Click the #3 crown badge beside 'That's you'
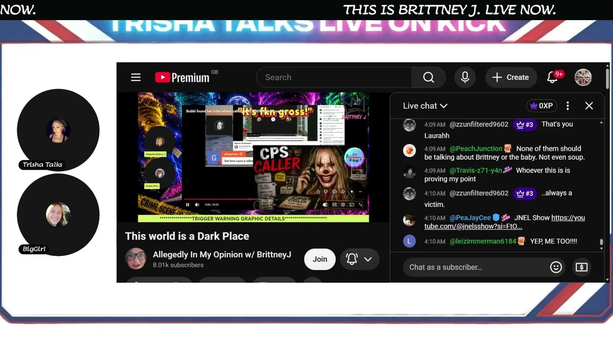 (x=525, y=125)
